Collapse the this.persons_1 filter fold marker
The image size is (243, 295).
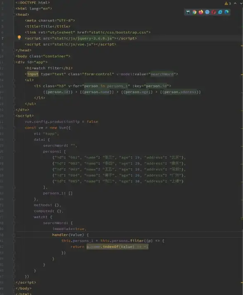point(14,241)
